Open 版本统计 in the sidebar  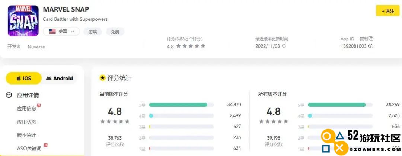[26, 135]
